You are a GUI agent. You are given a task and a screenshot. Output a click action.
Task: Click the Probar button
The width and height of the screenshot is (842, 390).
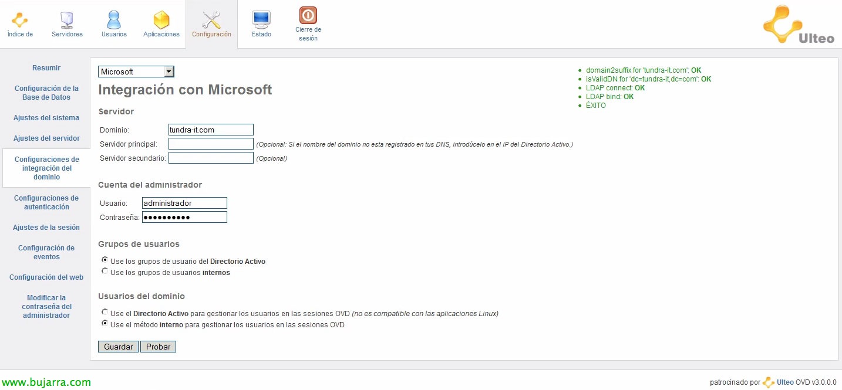click(x=159, y=347)
